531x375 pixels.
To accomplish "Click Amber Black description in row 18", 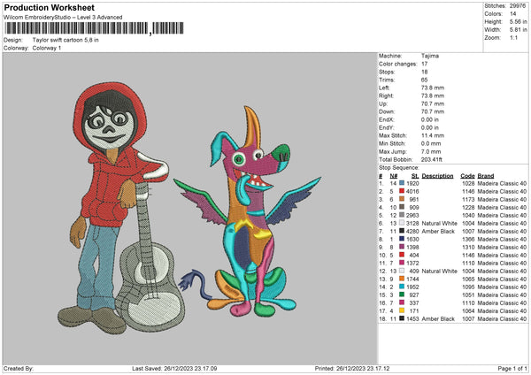I will [x=438, y=318].
